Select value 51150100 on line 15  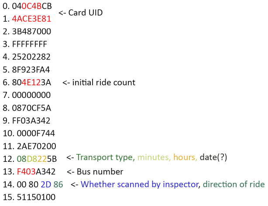(36, 197)
